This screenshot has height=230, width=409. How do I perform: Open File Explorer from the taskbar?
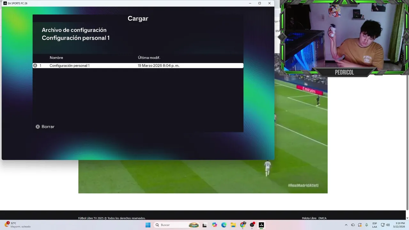[233, 225]
